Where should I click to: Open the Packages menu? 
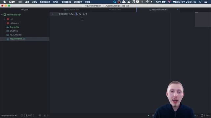(x=66, y=2)
